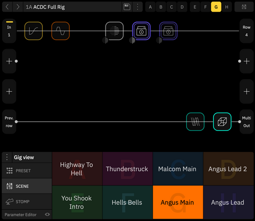Select scene A in the top bar
This screenshot has height=221, width=255.
coord(150,7)
